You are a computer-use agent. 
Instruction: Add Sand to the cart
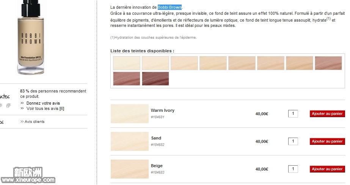click(x=327, y=141)
